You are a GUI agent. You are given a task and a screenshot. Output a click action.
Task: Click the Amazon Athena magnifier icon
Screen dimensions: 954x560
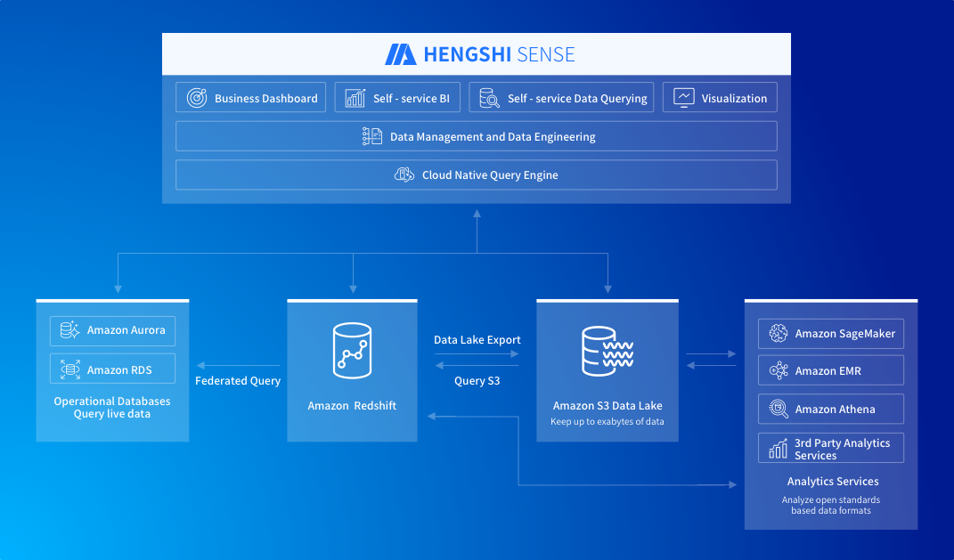point(779,409)
